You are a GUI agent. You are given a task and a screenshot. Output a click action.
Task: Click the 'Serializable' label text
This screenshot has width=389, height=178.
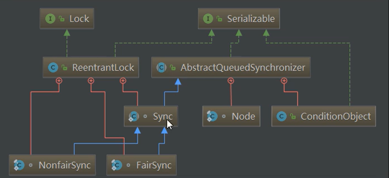tap(251, 19)
